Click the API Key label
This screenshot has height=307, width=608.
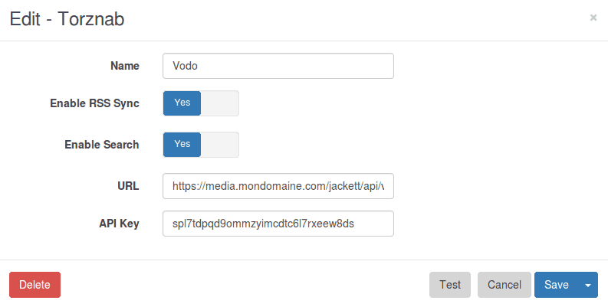click(x=119, y=224)
